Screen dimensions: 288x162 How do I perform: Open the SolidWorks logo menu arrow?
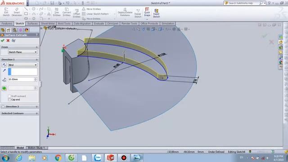point(27,3)
